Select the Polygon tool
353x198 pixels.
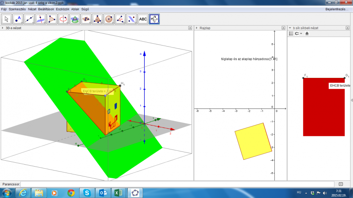pos(52,19)
